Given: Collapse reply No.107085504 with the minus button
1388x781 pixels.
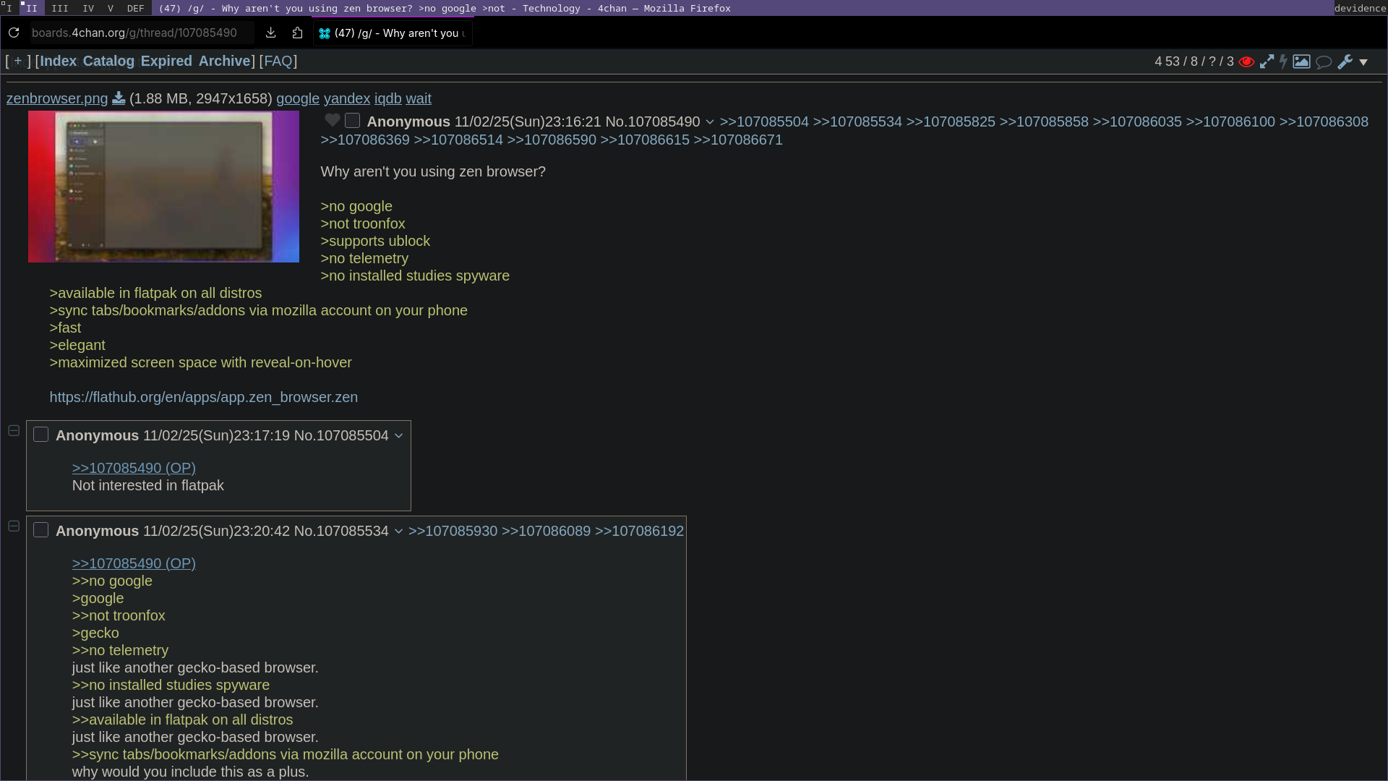Looking at the screenshot, I should point(14,431).
